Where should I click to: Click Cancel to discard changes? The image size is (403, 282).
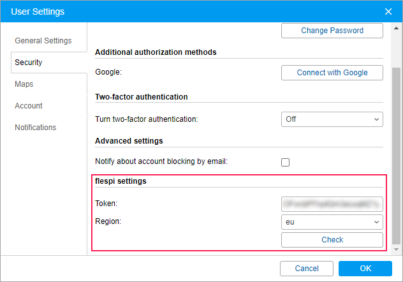click(x=307, y=269)
